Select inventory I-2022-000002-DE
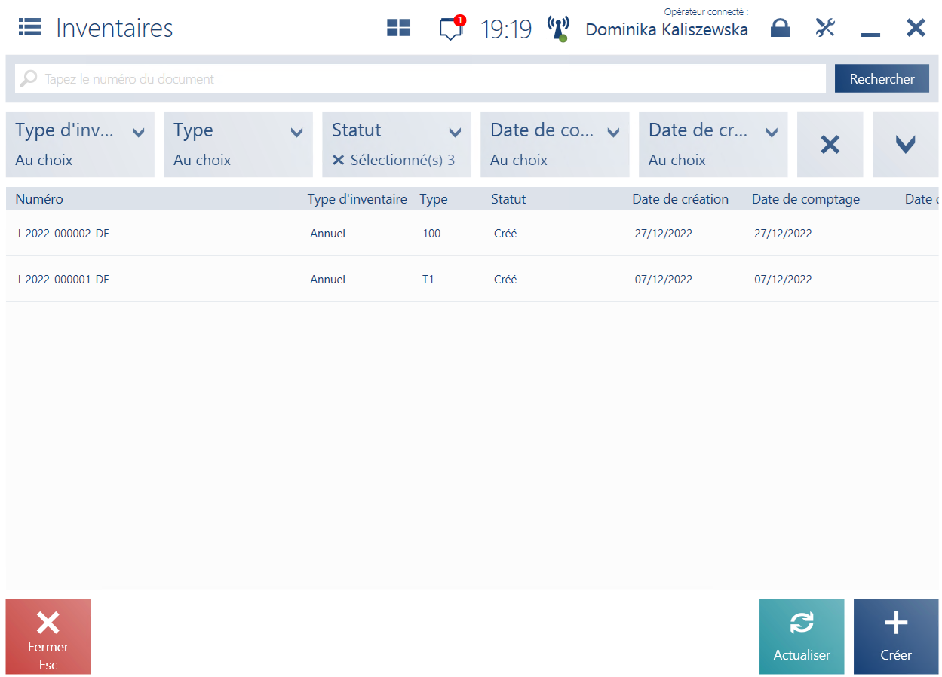Image resolution: width=942 pixels, height=677 pixels. pyautogui.click(x=472, y=233)
